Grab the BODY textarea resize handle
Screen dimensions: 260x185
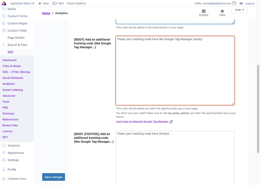(233, 104)
